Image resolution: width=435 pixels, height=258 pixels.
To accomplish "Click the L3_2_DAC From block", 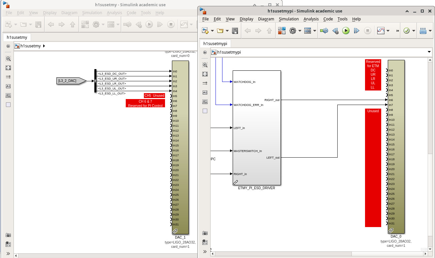I will pos(69,81).
